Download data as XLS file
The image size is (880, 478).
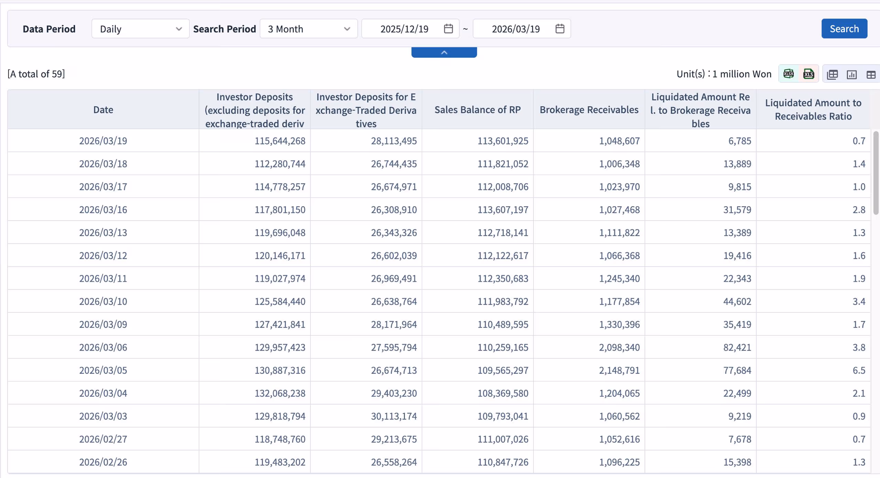coord(808,74)
